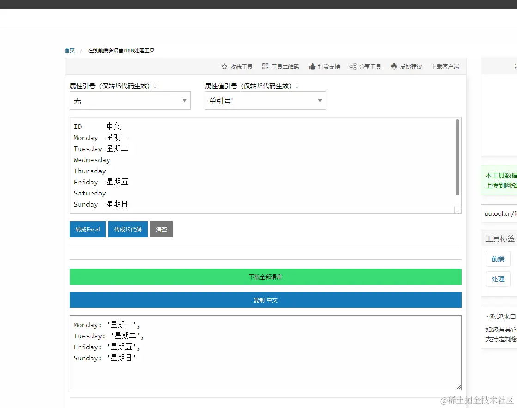The height and width of the screenshot is (408, 517).
Task: Click the 前端 tool tag
Action: 498,259
